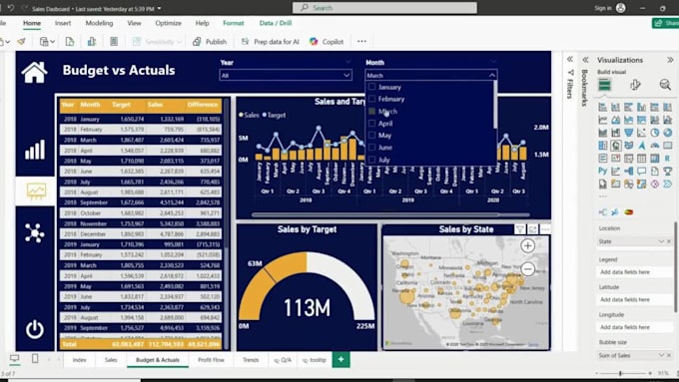679x382 pixels.
Task: Switch to the Modeling ribbon tab
Action: (x=99, y=23)
